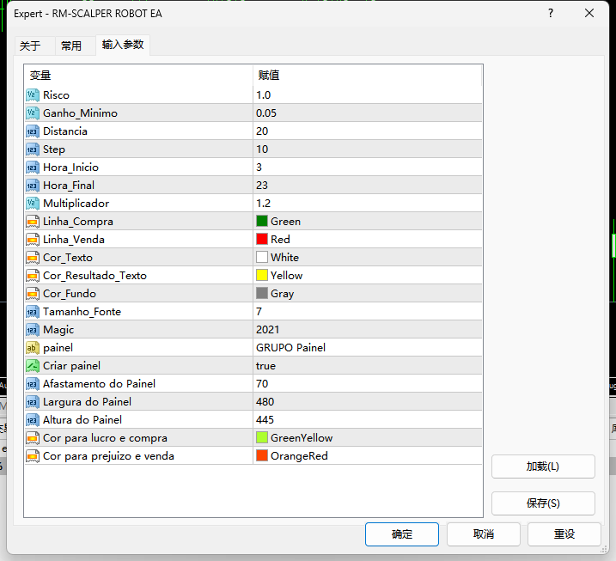Click the Green swatch for Linha_Compra
Viewport: 616px width, 561px height.
262,221
